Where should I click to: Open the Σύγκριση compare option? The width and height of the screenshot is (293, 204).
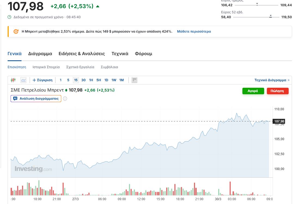pyautogui.click(x=42, y=80)
